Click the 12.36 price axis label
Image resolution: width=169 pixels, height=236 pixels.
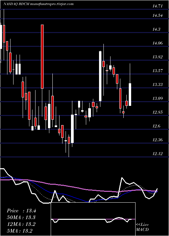point(158,140)
